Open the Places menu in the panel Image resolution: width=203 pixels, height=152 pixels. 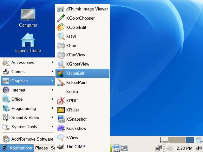tap(41, 148)
